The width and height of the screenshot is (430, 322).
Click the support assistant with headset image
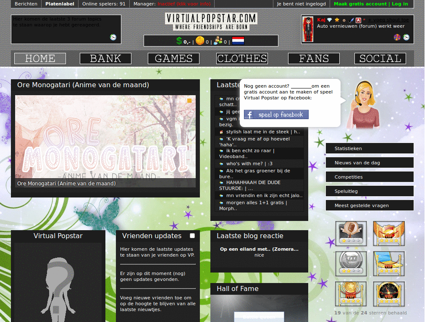point(363,105)
